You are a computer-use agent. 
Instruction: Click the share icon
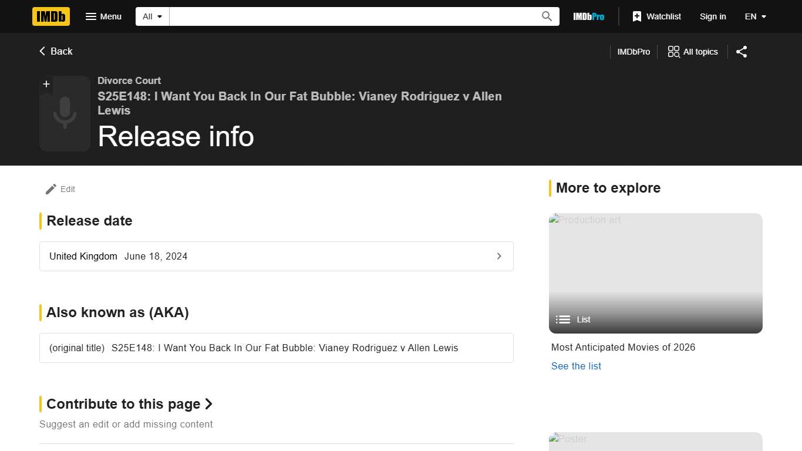[742, 52]
